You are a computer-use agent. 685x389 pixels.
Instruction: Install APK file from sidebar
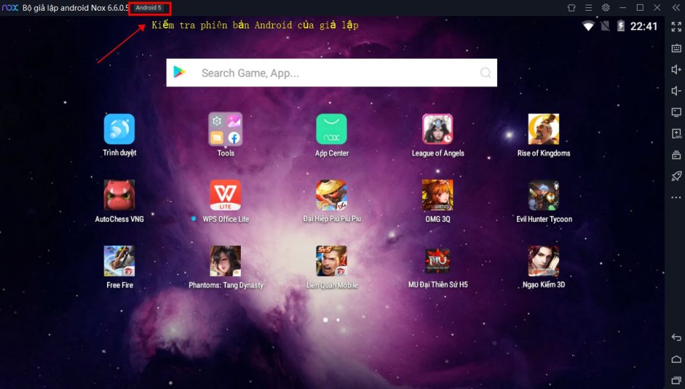pyautogui.click(x=676, y=134)
